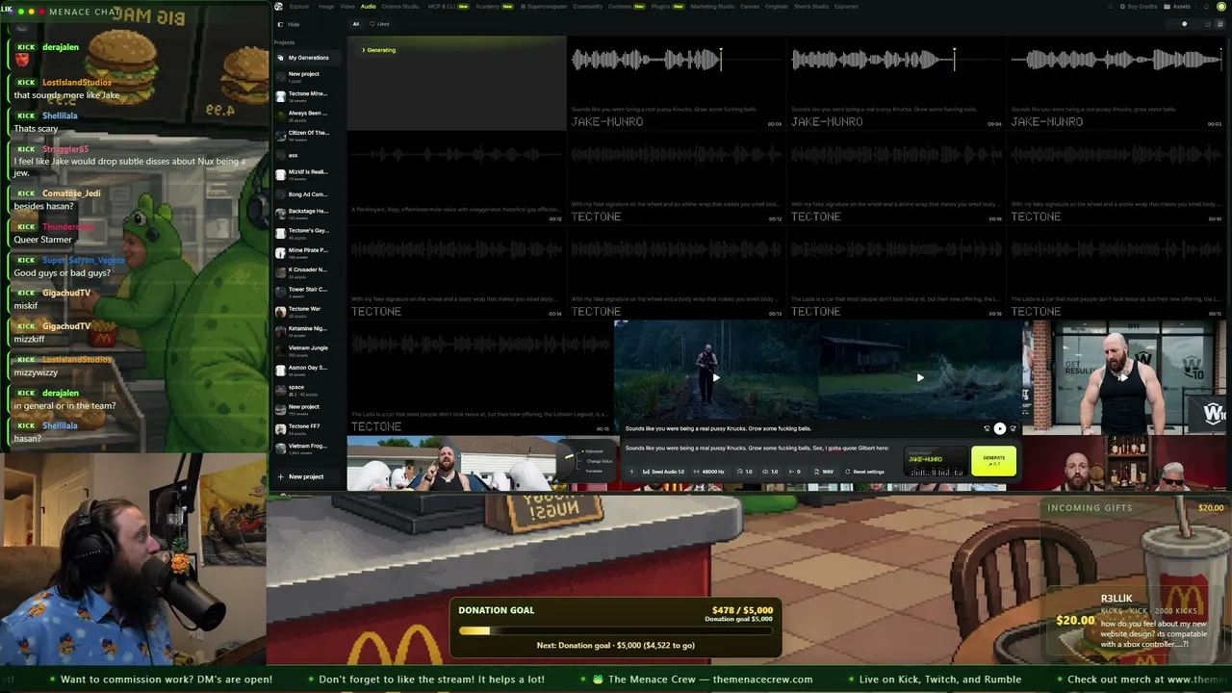Play the current audio in the prompt panel
Viewport: 1232px width, 693px height.
point(999,428)
